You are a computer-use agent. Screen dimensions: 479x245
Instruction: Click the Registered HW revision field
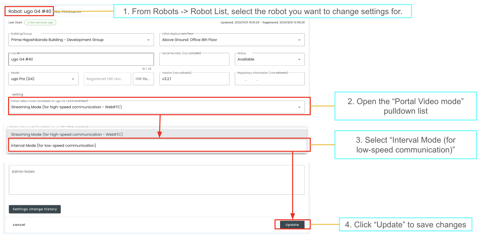point(108,79)
